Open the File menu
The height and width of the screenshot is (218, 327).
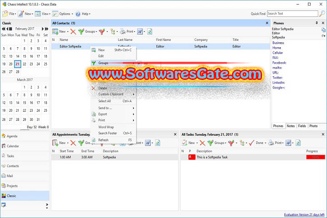pyautogui.click(x=9, y=14)
